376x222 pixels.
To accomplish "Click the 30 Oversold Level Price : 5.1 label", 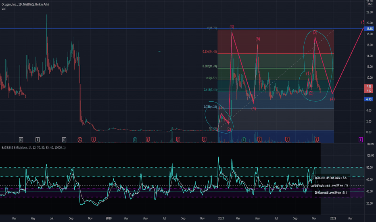I will 331,193.
